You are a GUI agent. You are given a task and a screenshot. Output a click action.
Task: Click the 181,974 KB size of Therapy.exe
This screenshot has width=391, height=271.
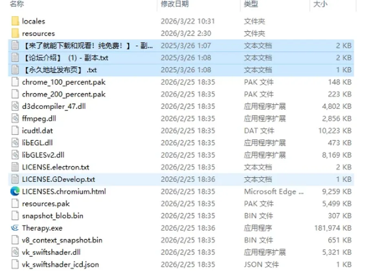pyautogui.click(x=333, y=228)
